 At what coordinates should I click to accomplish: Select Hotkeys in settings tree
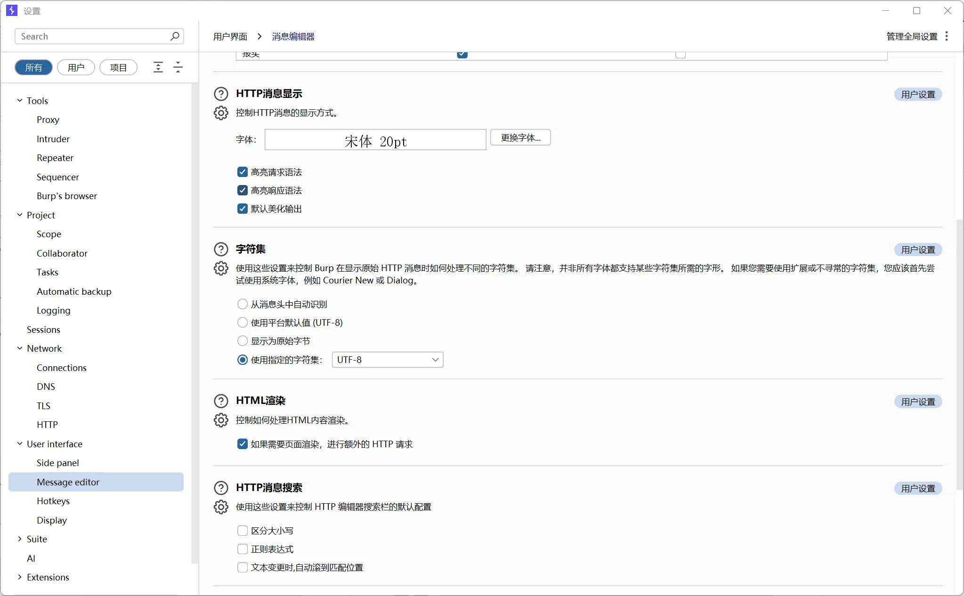(x=53, y=501)
